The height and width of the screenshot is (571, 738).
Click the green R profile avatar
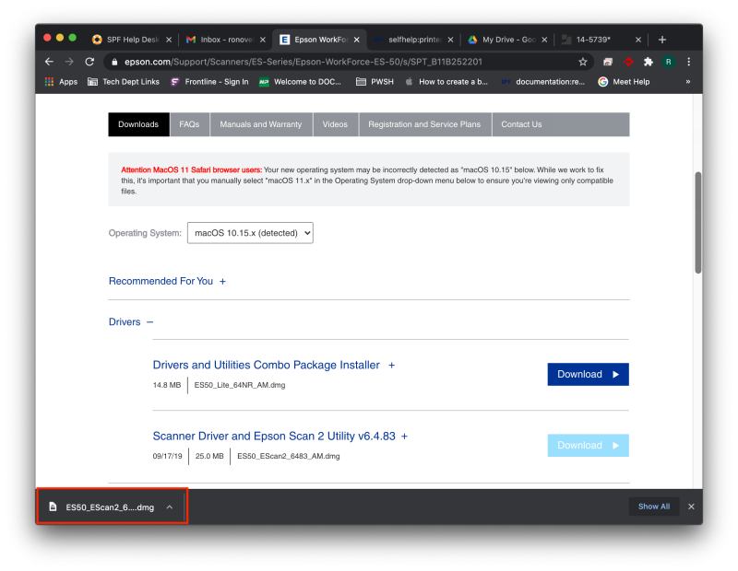pyautogui.click(x=668, y=62)
